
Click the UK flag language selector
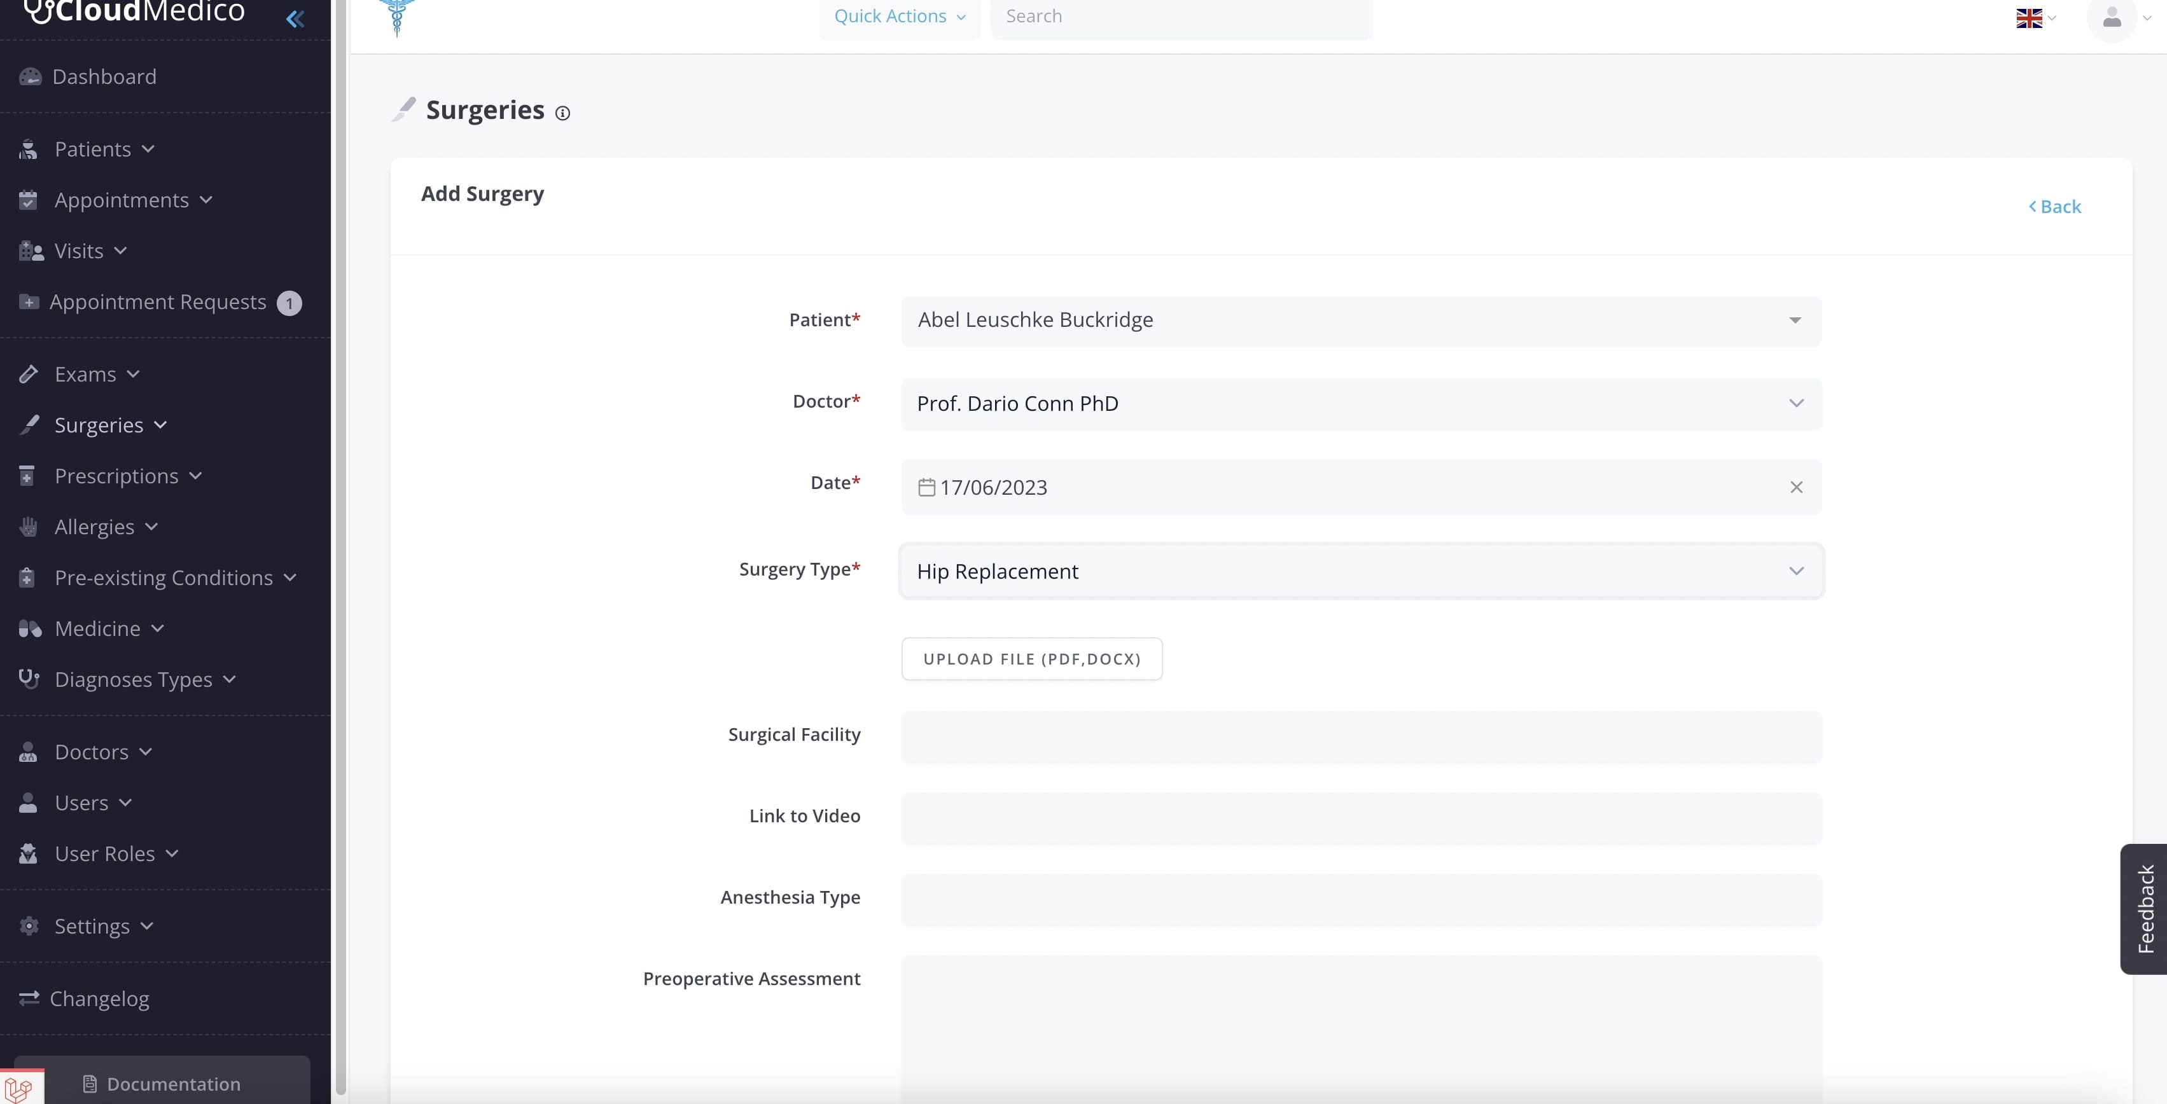pos(2029,18)
